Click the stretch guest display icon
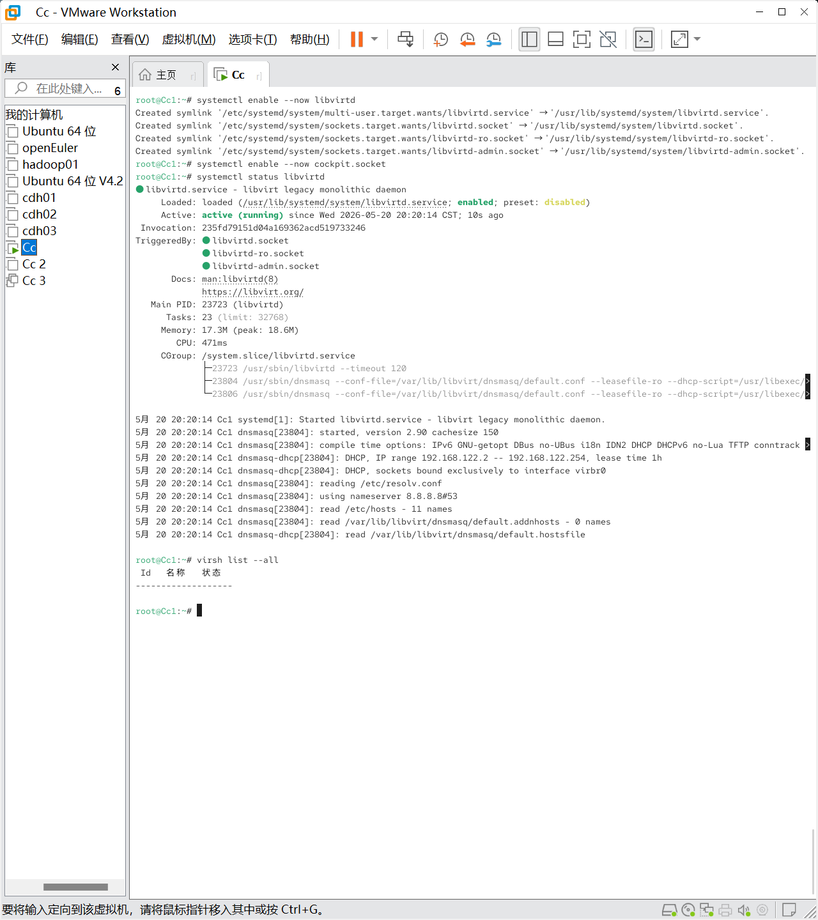818x920 pixels. tap(679, 39)
